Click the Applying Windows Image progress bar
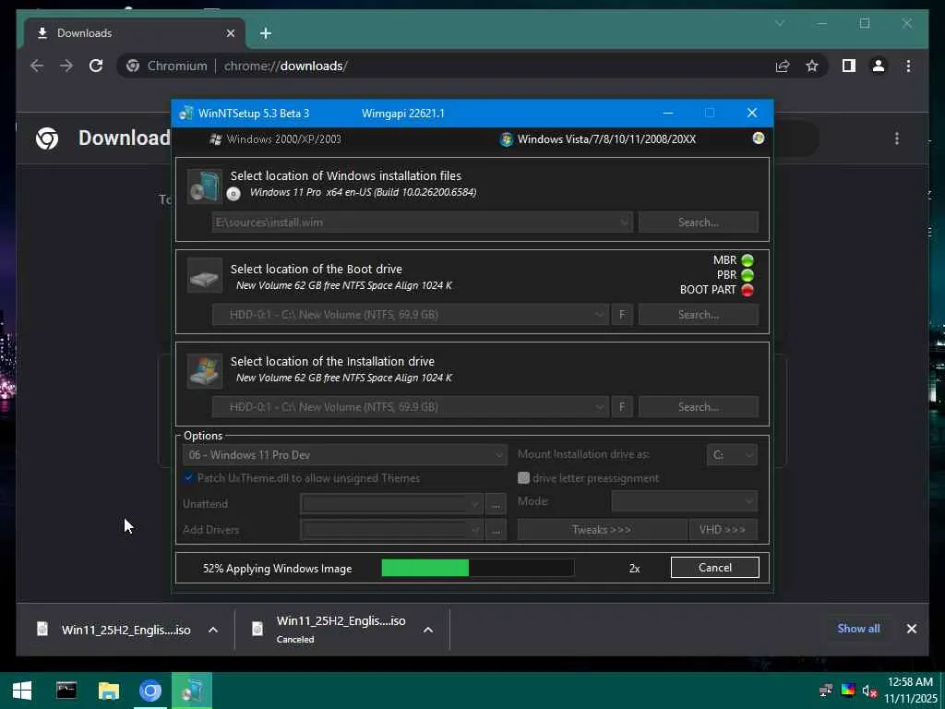This screenshot has width=945, height=709. (478, 568)
